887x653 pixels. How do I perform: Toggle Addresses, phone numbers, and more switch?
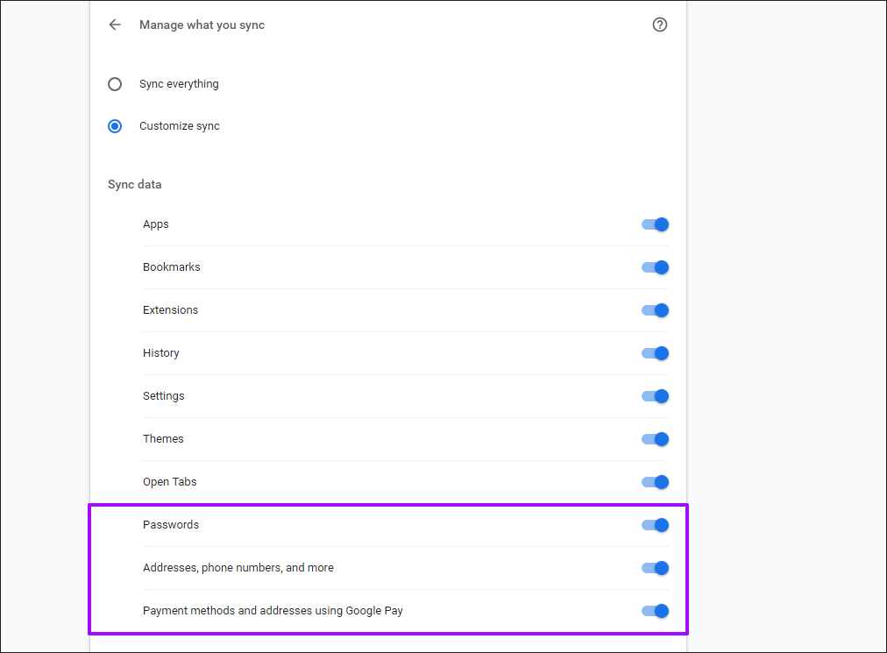click(655, 568)
